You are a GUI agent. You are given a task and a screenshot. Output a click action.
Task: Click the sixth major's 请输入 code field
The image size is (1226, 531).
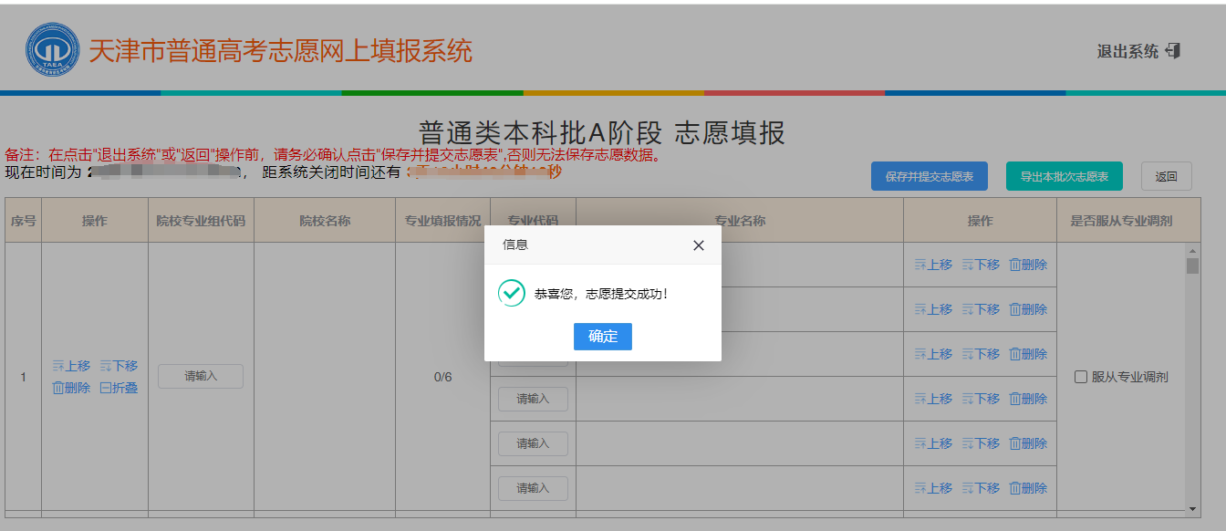(x=533, y=488)
